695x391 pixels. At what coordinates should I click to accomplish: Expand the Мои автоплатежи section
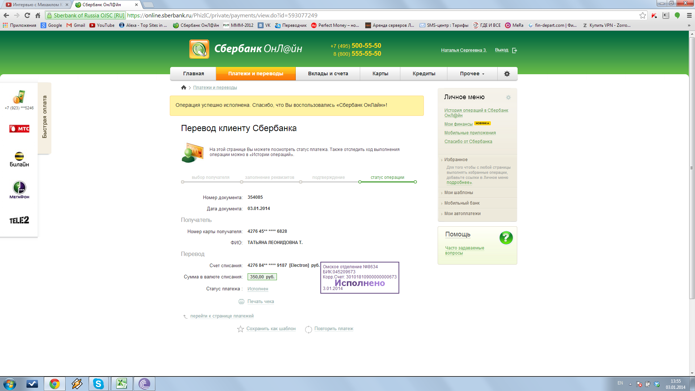(462, 214)
